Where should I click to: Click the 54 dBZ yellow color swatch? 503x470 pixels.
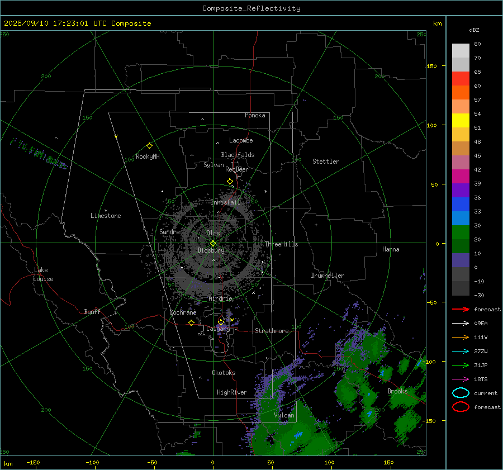click(x=461, y=120)
